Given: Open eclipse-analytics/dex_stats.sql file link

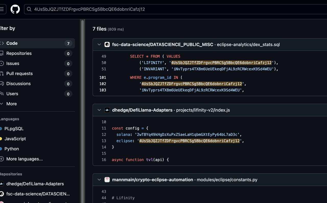Looking at the screenshot, I should [x=248, y=44].
